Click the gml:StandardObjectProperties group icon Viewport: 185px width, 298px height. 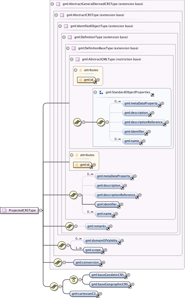(x=101, y=92)
